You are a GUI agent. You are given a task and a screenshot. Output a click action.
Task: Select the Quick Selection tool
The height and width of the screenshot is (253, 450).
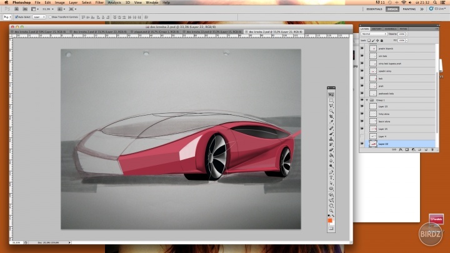tap(331, 111)
